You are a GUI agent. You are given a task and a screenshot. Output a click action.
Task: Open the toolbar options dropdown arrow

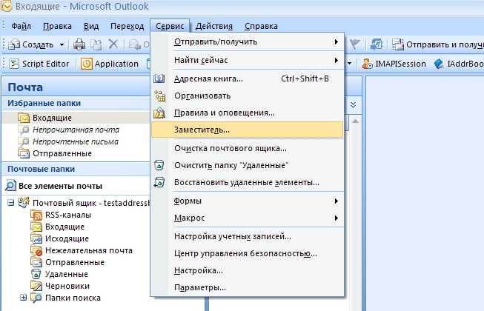[350, 64]
